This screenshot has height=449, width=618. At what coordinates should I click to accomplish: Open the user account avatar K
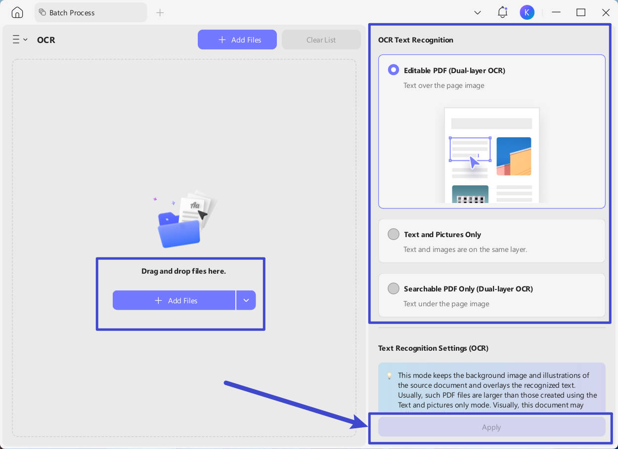tap(527, 12)
